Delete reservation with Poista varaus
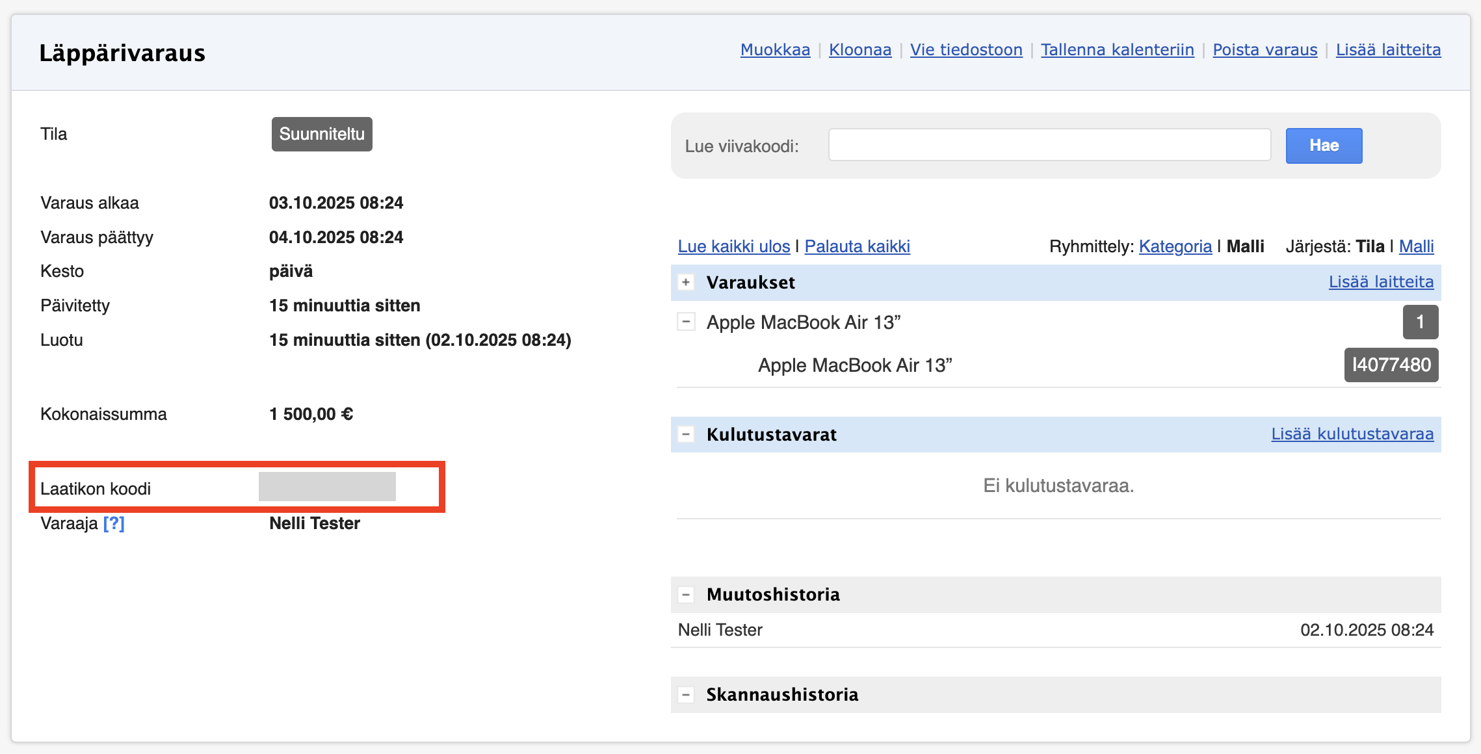Image resolution: width=1481 pixels, height=754 pixels. (x=1265, y=50)
